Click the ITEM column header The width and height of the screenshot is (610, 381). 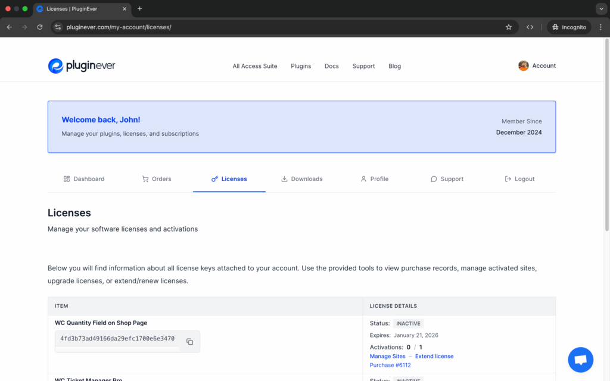[61, 306]
